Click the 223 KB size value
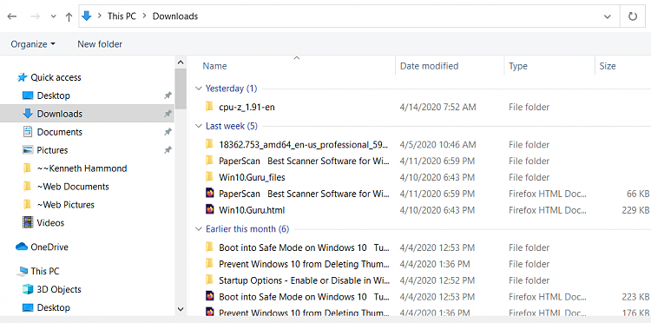Image resolution: width=651 pixels, height=323 pixels. [635, 296]
